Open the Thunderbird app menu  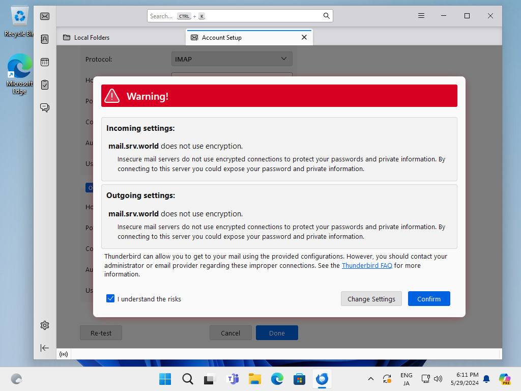coord(421,16)
